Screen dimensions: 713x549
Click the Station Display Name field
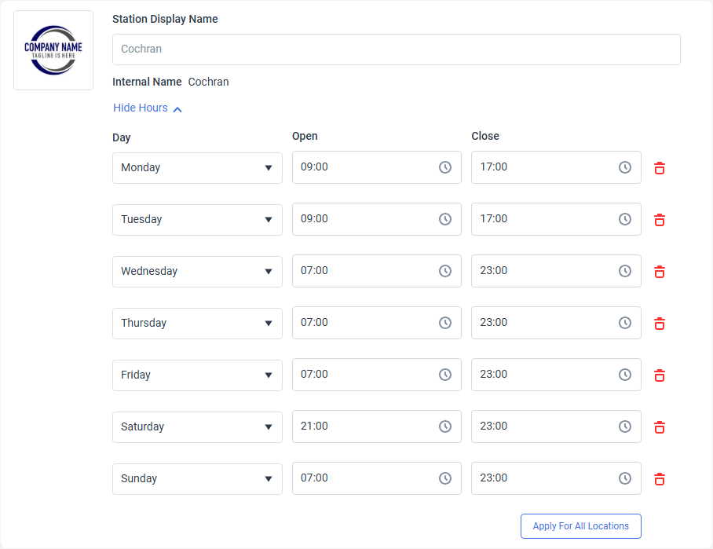[x=396, y=49]
